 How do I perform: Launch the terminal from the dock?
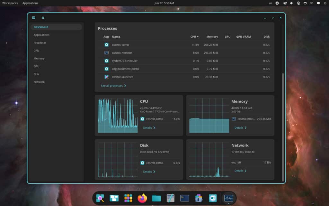(x=185, y=198)
